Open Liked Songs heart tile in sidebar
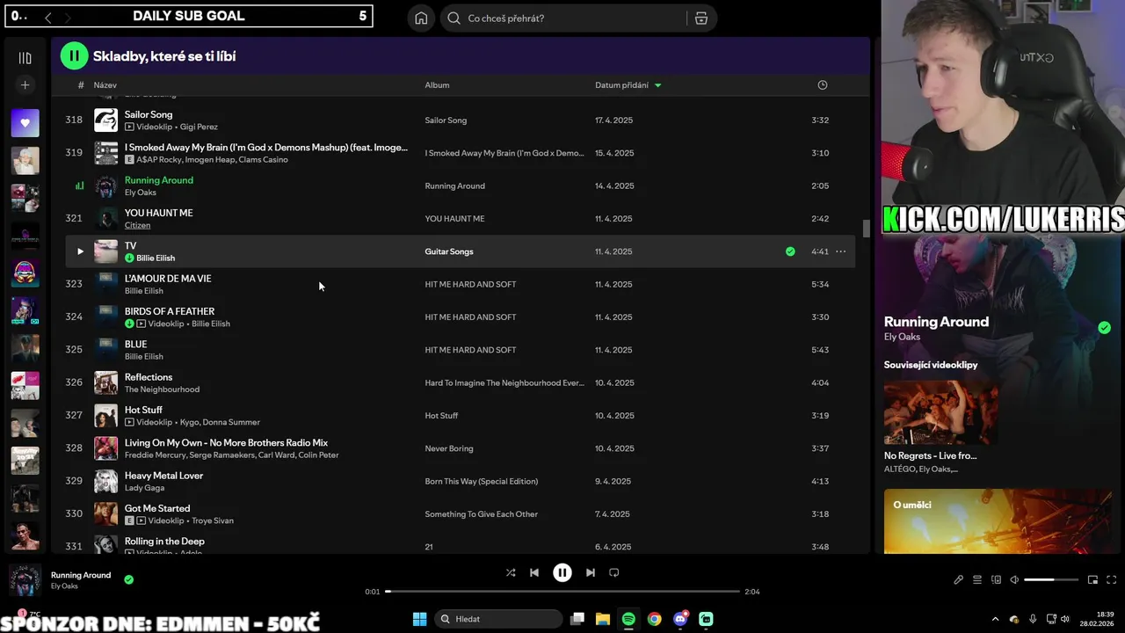 (x=25, y=123)
